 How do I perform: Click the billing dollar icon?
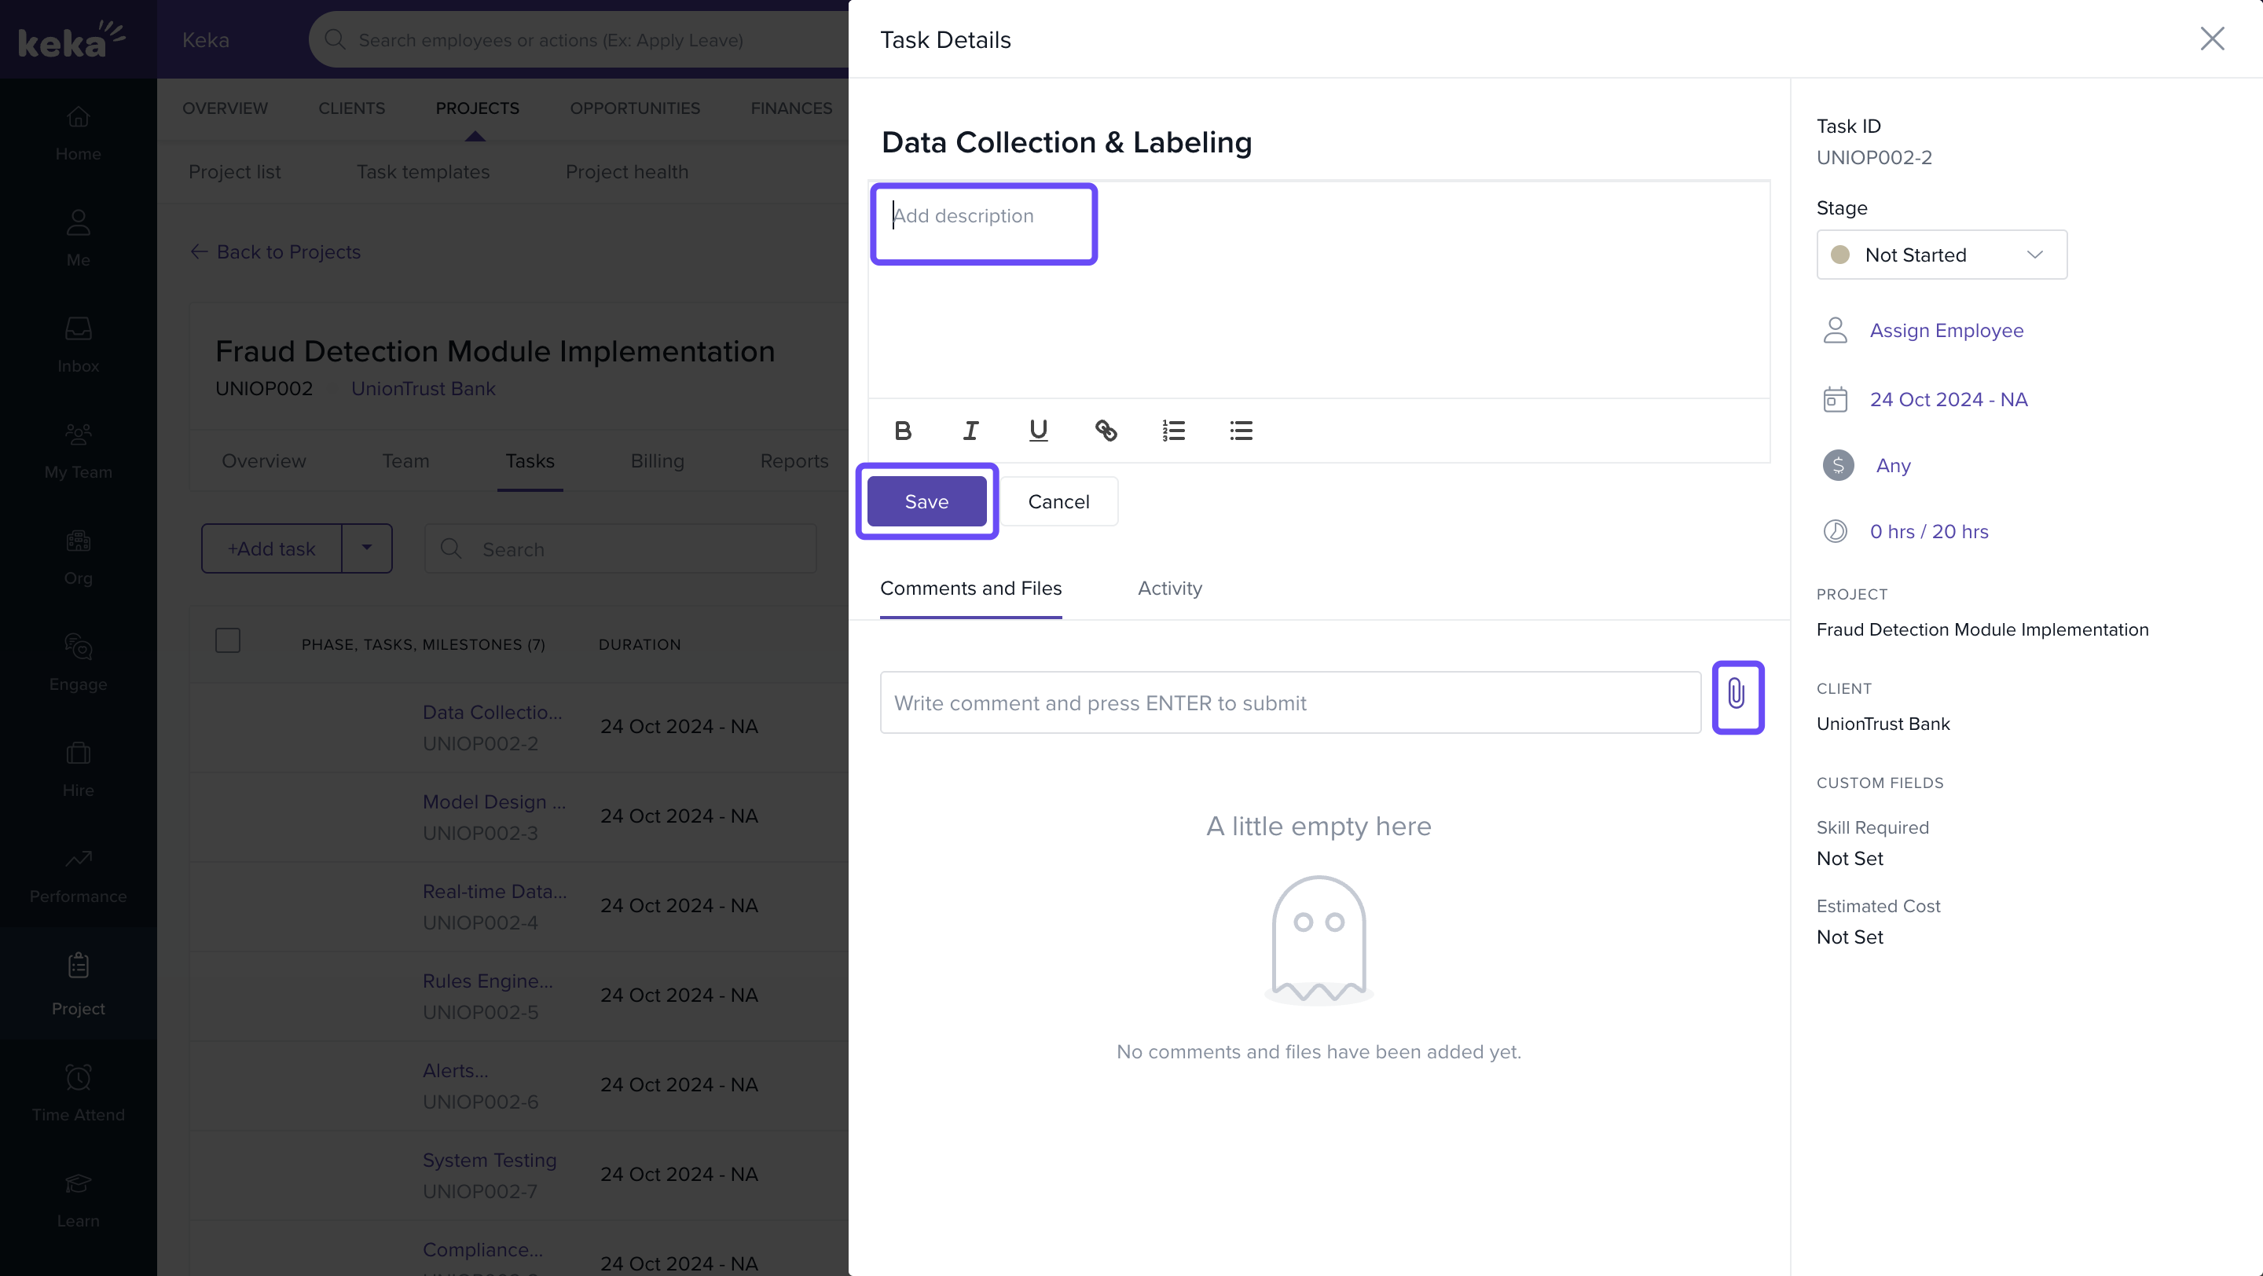pyautogui.click(x=1838, y=465)
